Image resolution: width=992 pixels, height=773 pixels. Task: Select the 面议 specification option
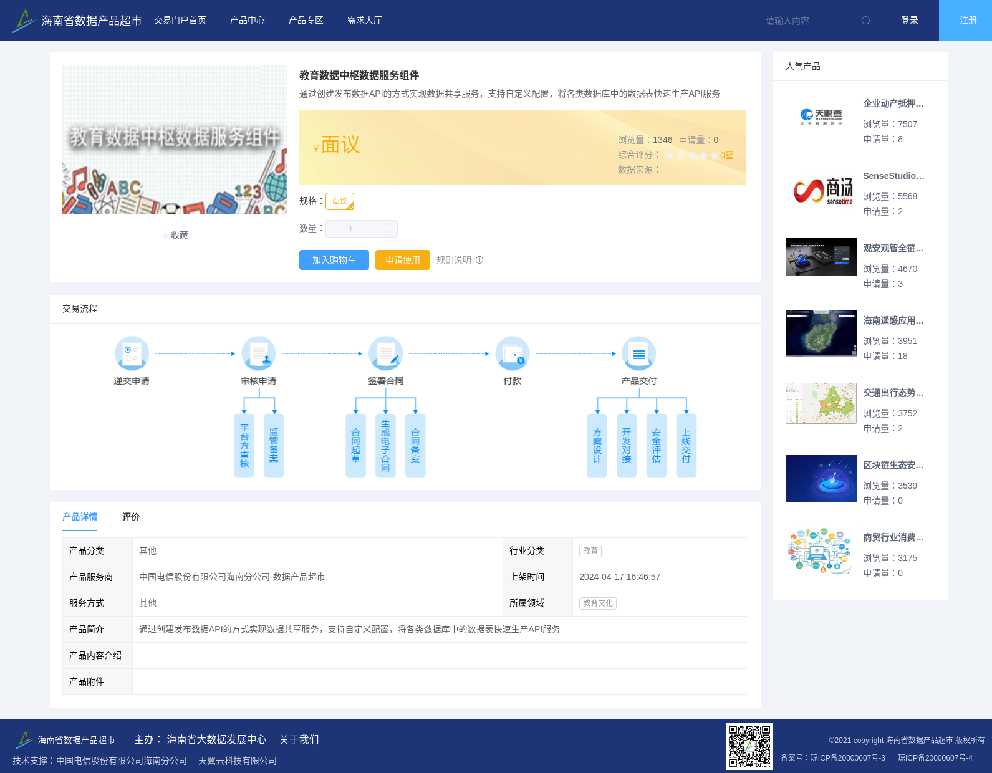(x=340, y=201)
